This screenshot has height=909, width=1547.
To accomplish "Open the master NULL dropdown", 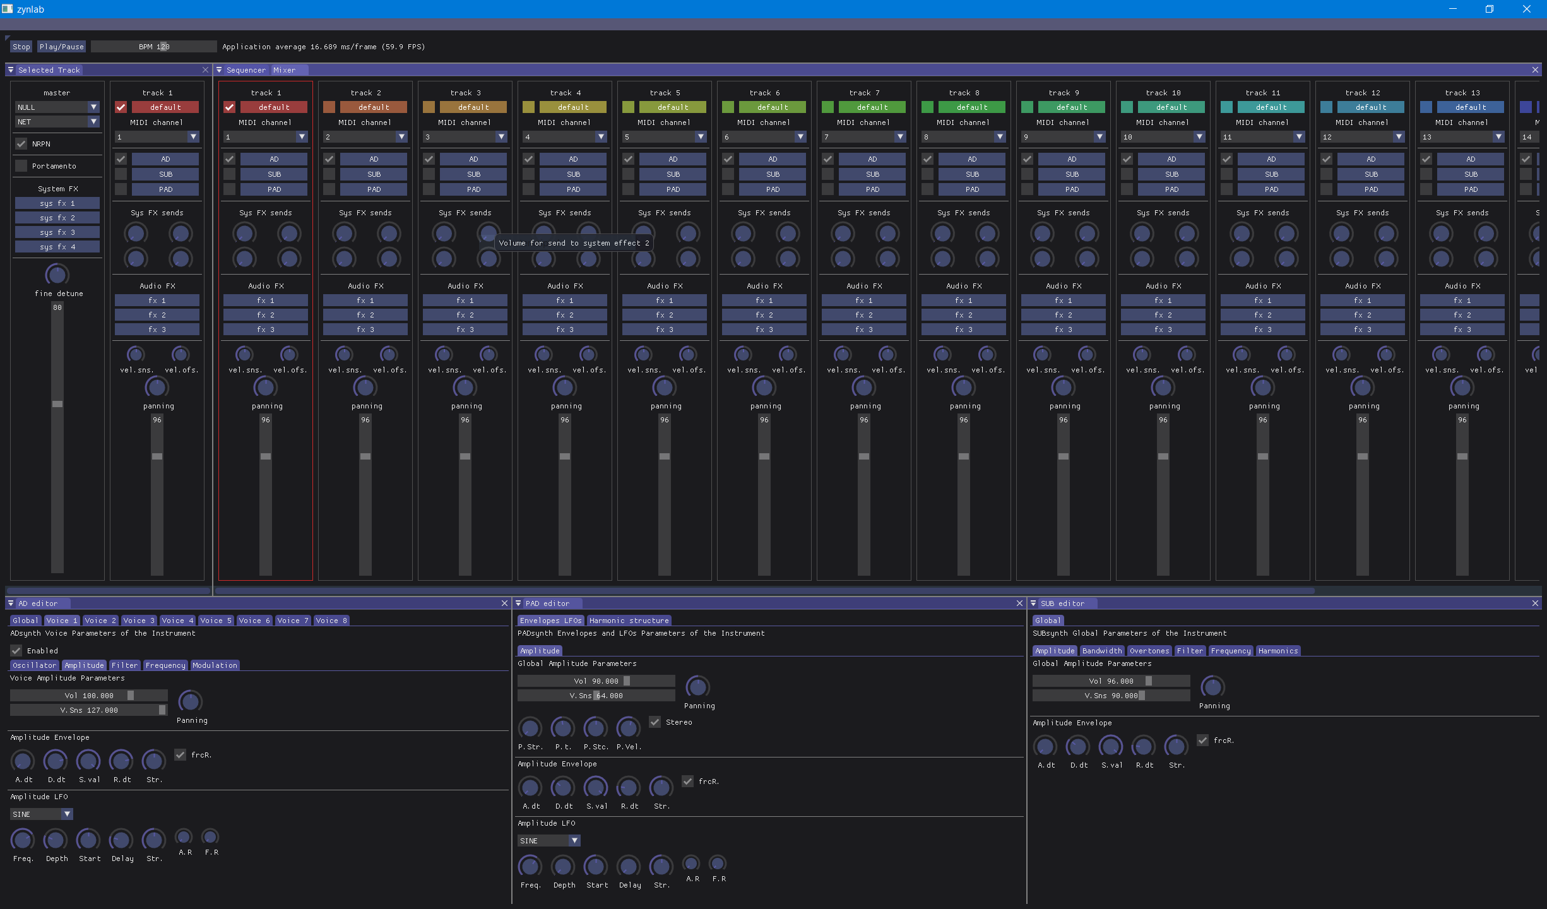I will [x=57, y=107].
